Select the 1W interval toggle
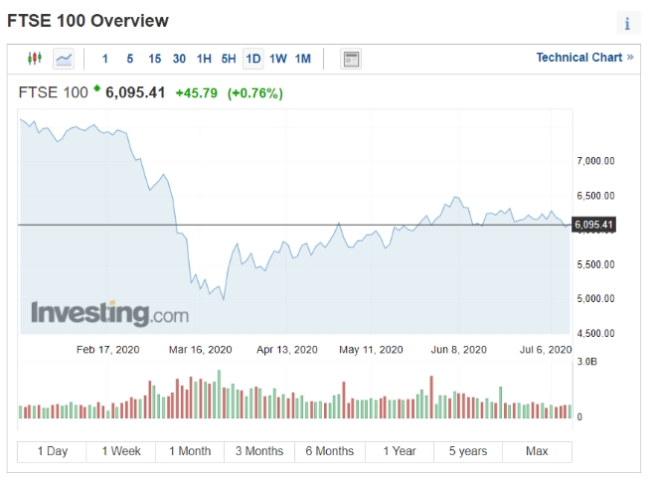The width and height of the screenshot is (656, 479). (278, 59)
